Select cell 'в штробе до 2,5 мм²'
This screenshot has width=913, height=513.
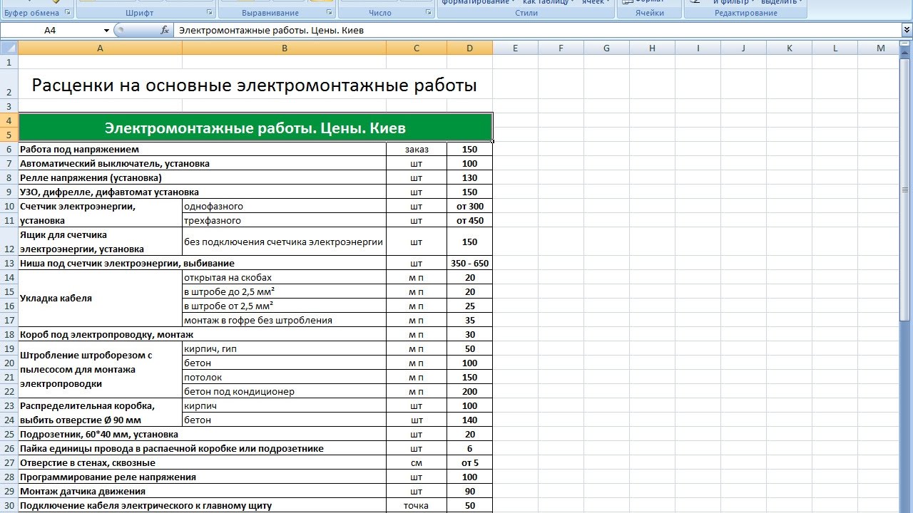(x=284, y=291)
